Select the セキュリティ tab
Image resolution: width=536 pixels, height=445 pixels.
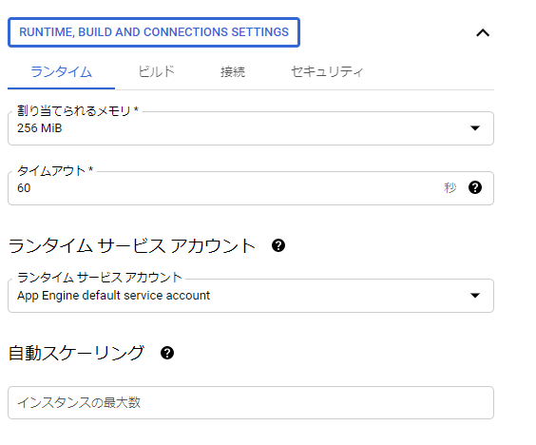327,71
